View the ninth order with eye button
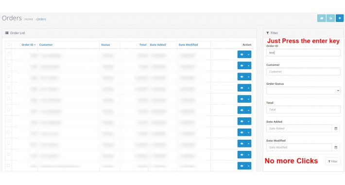The width and height of the screenshot is (345, 185). pyautogui.click(x=241, y=144)
